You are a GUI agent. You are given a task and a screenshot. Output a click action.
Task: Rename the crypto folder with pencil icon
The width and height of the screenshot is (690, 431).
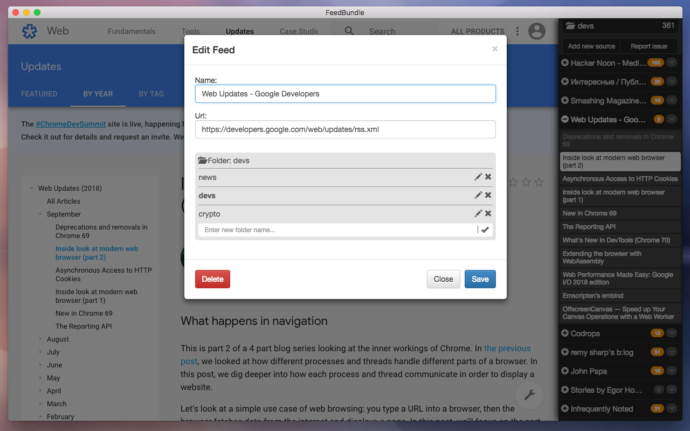[x=478, y=214]
